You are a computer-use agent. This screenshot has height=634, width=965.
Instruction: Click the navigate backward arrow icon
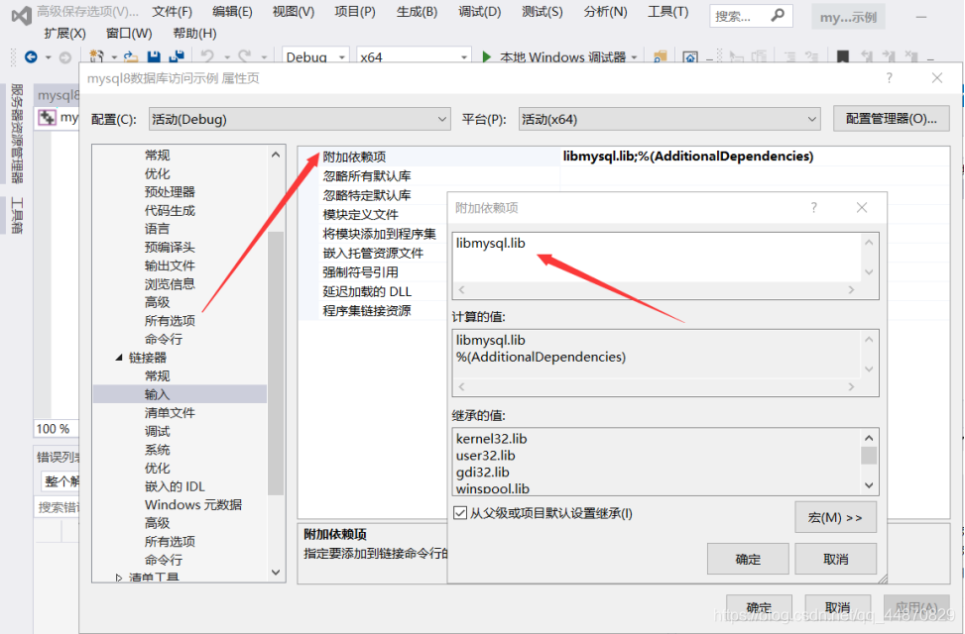(31, 57)
